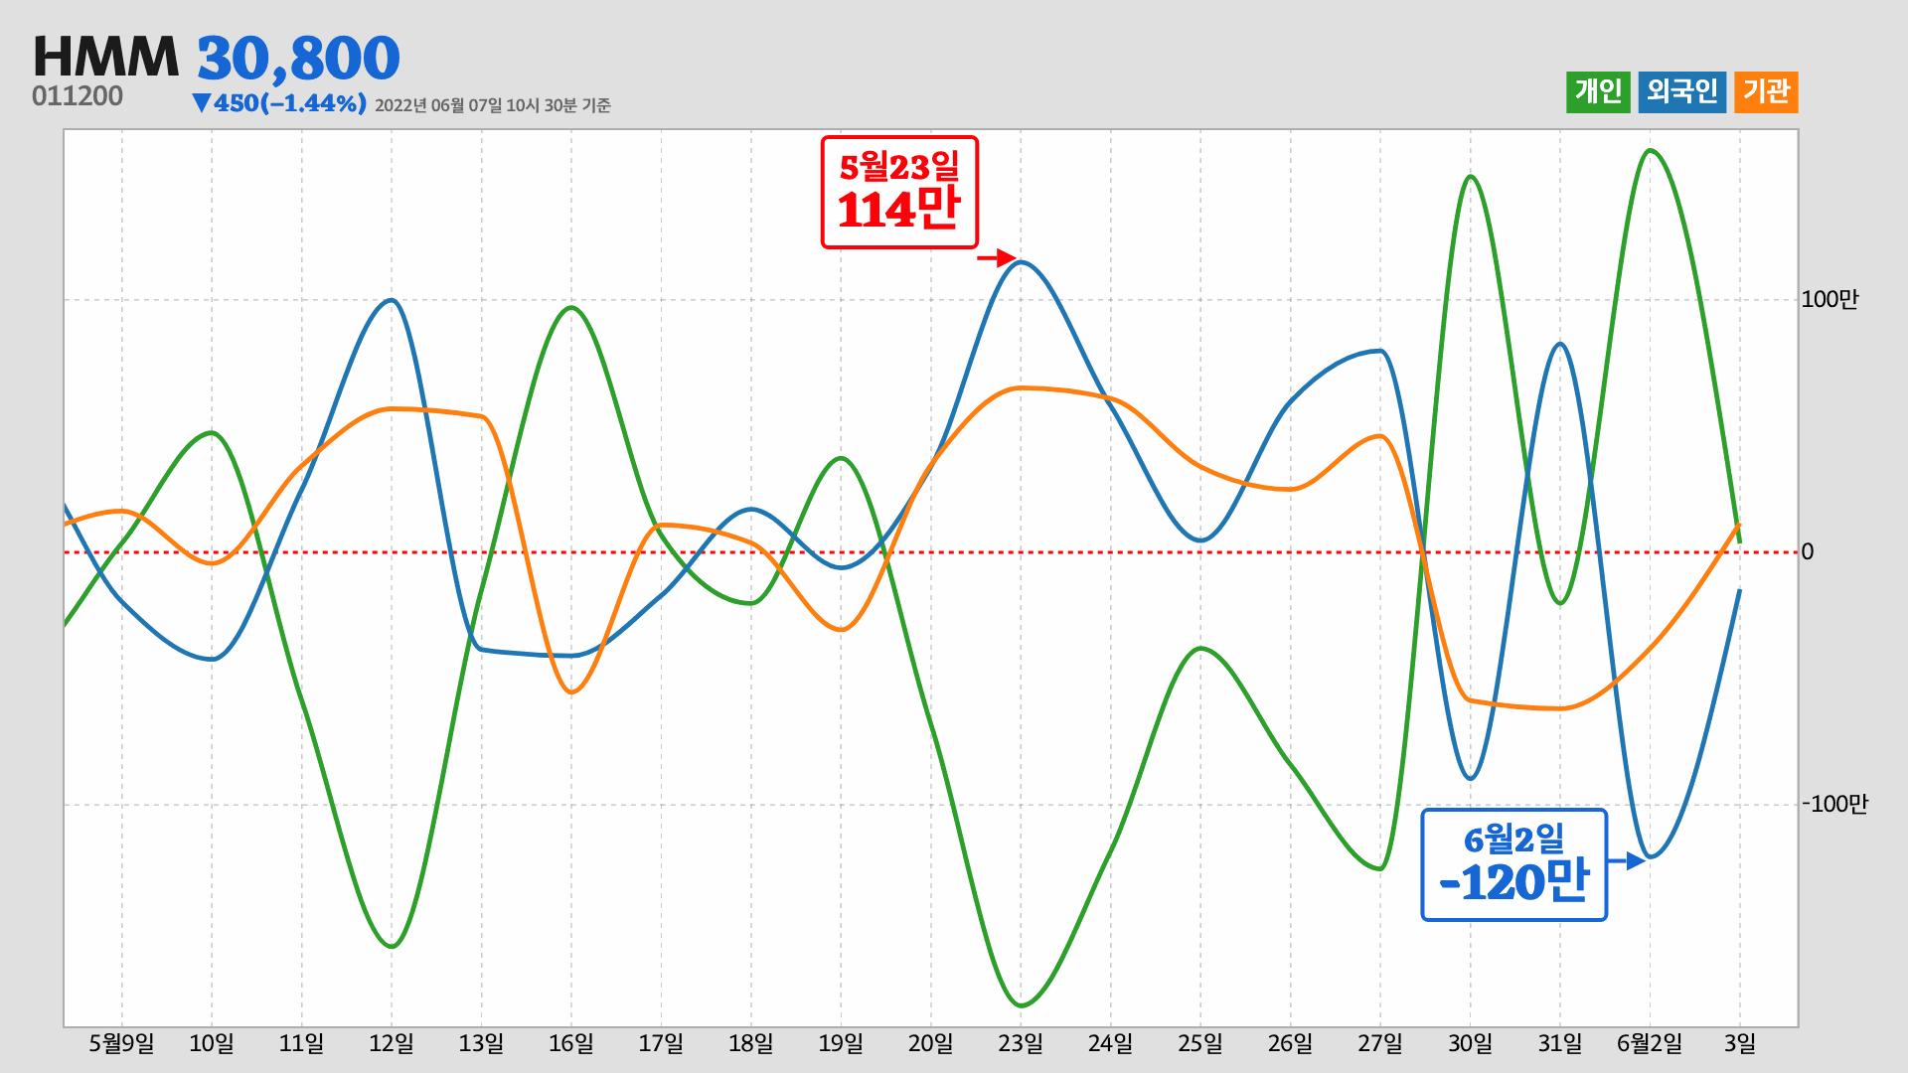Click the 5월9일 x-axis date
1908x1073 pixels.
coord(121,1043)
